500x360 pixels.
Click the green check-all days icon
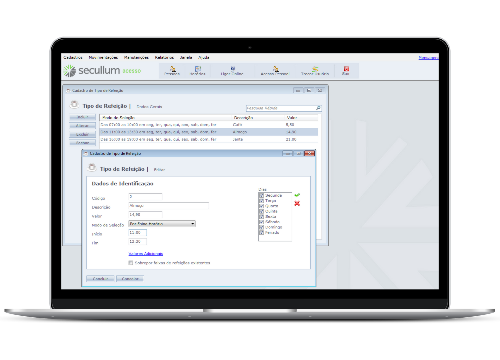click(x=297, y=195)
